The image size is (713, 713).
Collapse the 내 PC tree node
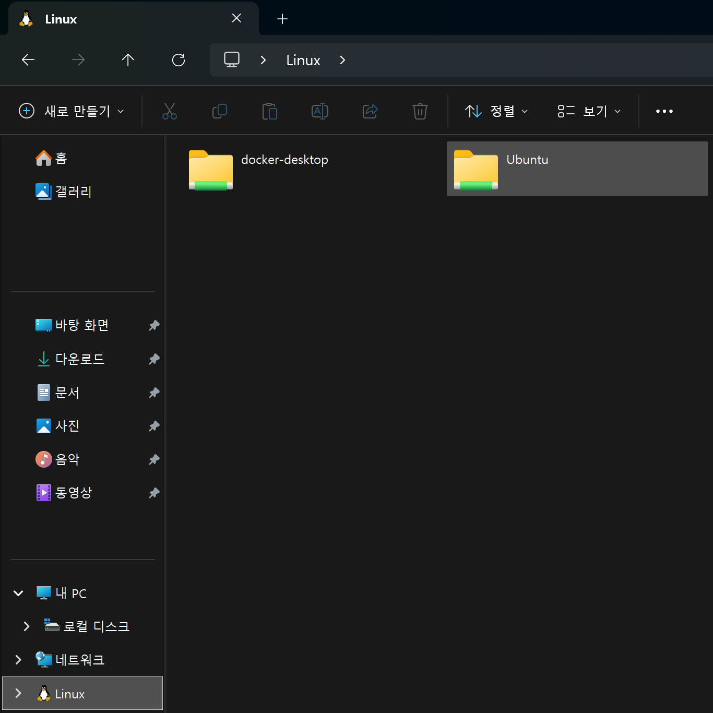coord(18,593)
